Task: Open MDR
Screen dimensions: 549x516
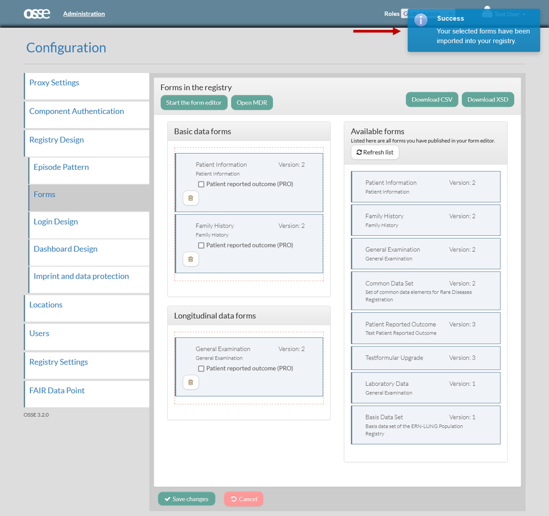Action: (x=252, y=102)
